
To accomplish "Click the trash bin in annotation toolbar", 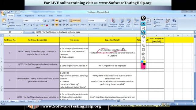I will [x=143, y=50].
